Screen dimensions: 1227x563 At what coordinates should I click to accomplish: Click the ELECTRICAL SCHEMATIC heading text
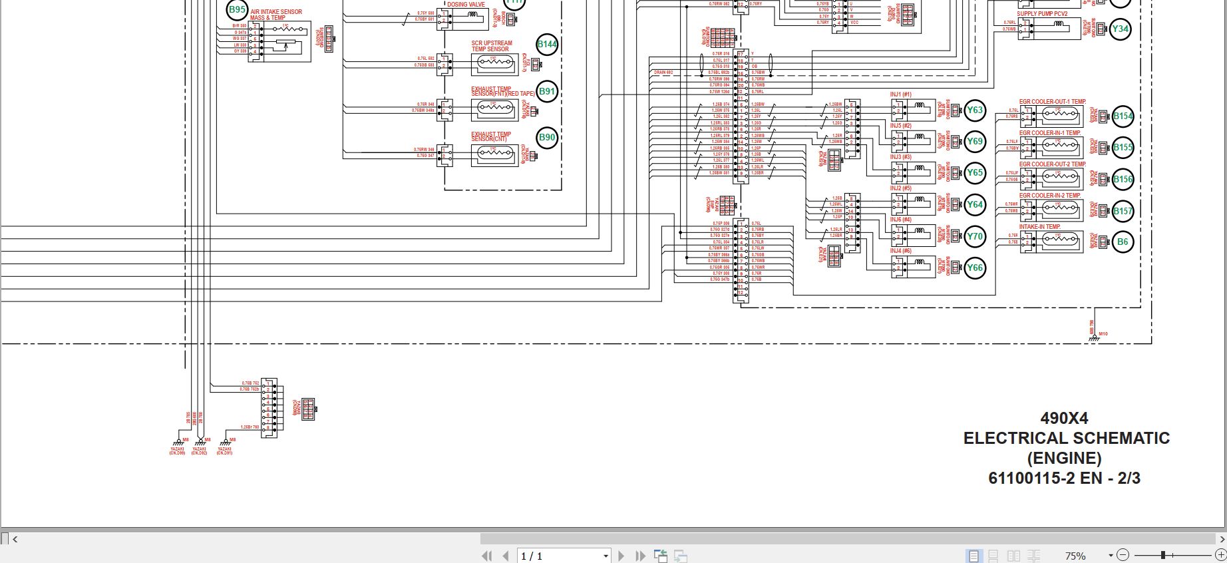(x=1067, y=439)
